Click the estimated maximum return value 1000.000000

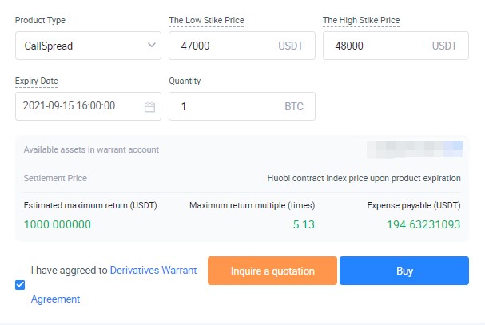click(58, 224)
